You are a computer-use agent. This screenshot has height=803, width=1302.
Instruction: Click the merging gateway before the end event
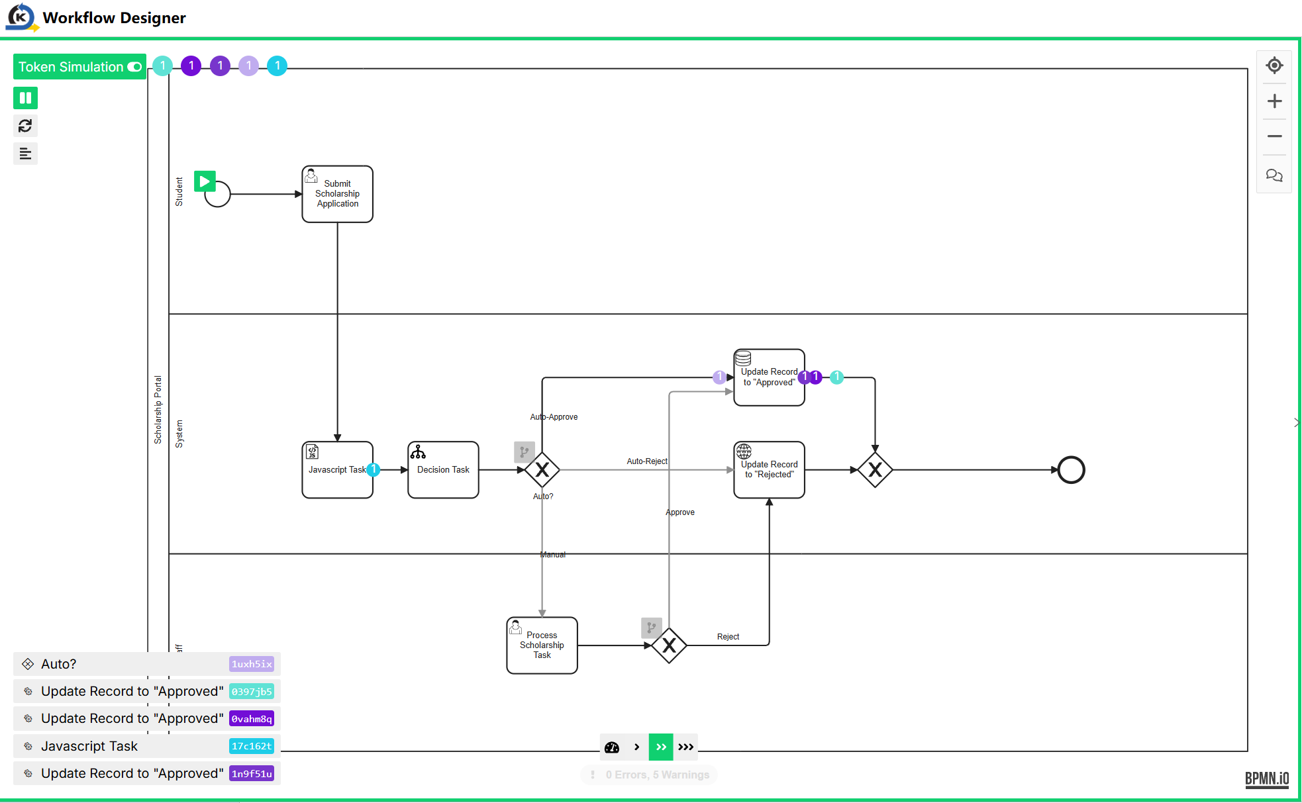875,470
